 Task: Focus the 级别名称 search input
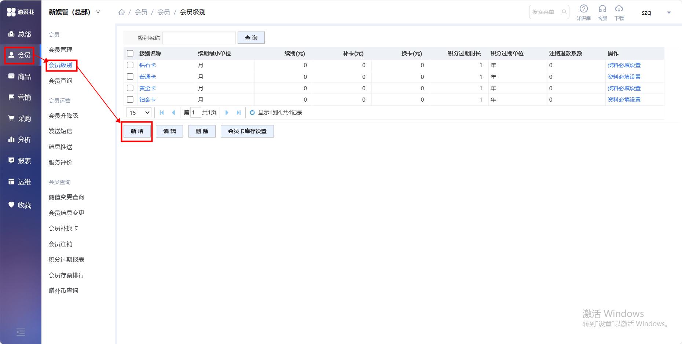click(199, 38)
